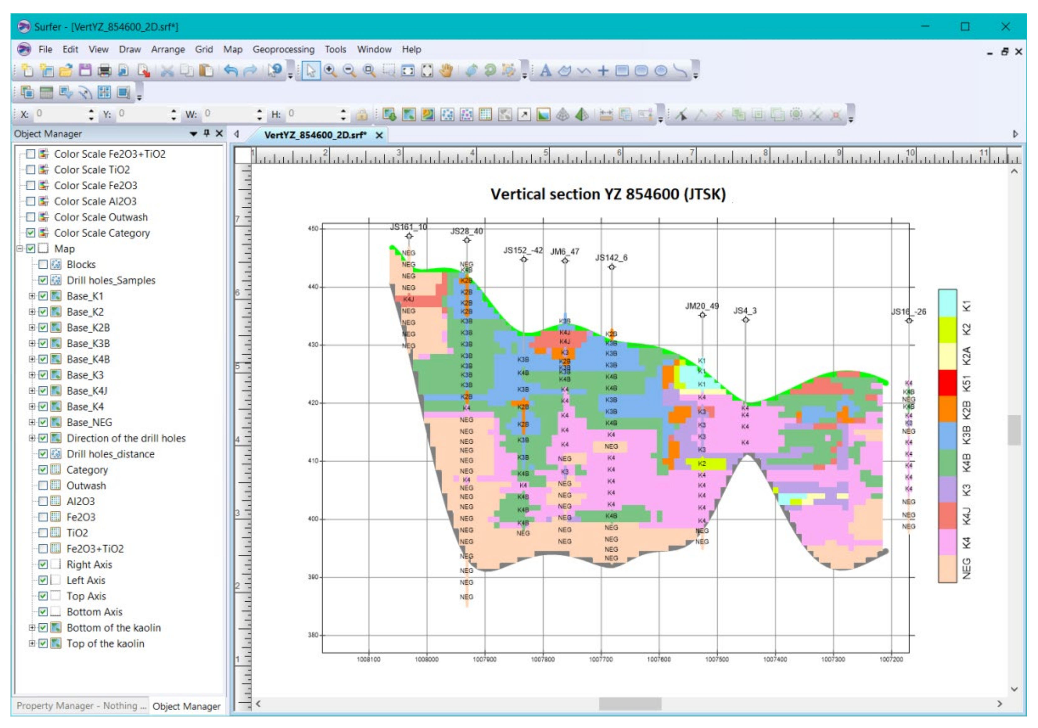Activate the Pan hand tool
The height and width of the screenshot is (728, 1038).
[x=446, y=70]
